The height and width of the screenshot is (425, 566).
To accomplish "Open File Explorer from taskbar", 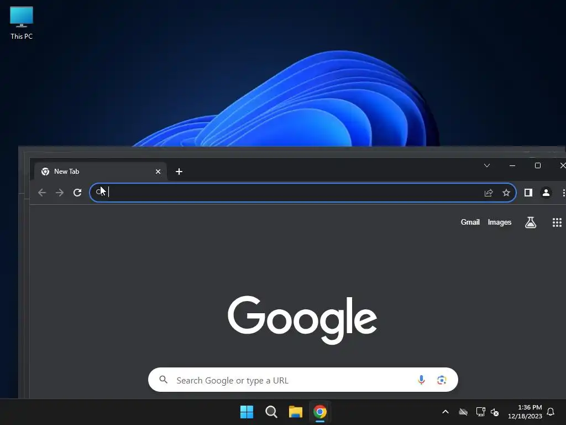I will tap(296, 412).
